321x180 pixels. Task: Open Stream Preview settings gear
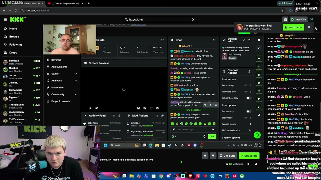157,108
